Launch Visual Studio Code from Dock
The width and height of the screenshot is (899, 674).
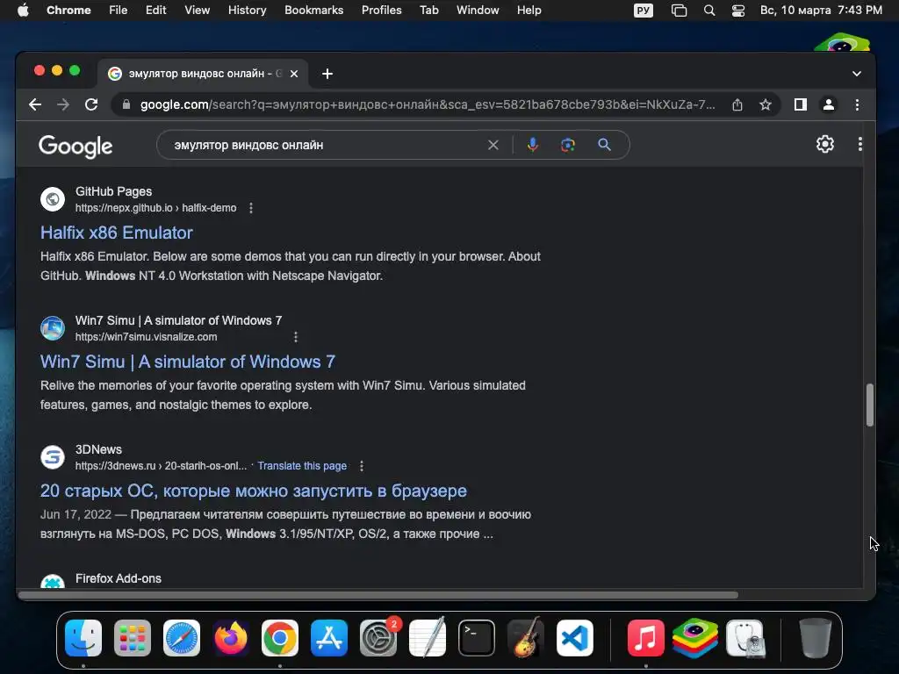click(x=574, y=638)
